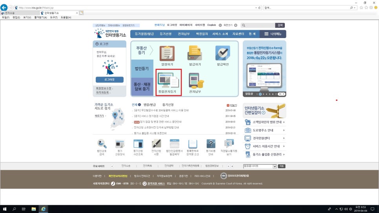Screen dimensions: 379x213
Task: Open the 자료센터 navigation menu
Action: (x=238, y=34)
